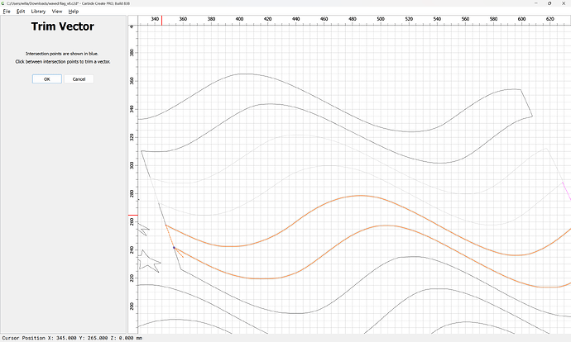Open the Library menu
Screen dimensions: 571x342
(38, 12)
